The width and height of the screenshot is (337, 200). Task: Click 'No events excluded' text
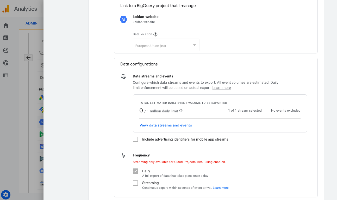click(x=286, y=111)
